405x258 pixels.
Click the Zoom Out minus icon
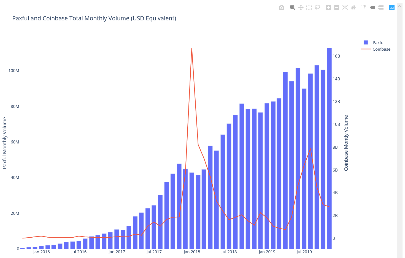pyautogui.click(x=337, y=7)
